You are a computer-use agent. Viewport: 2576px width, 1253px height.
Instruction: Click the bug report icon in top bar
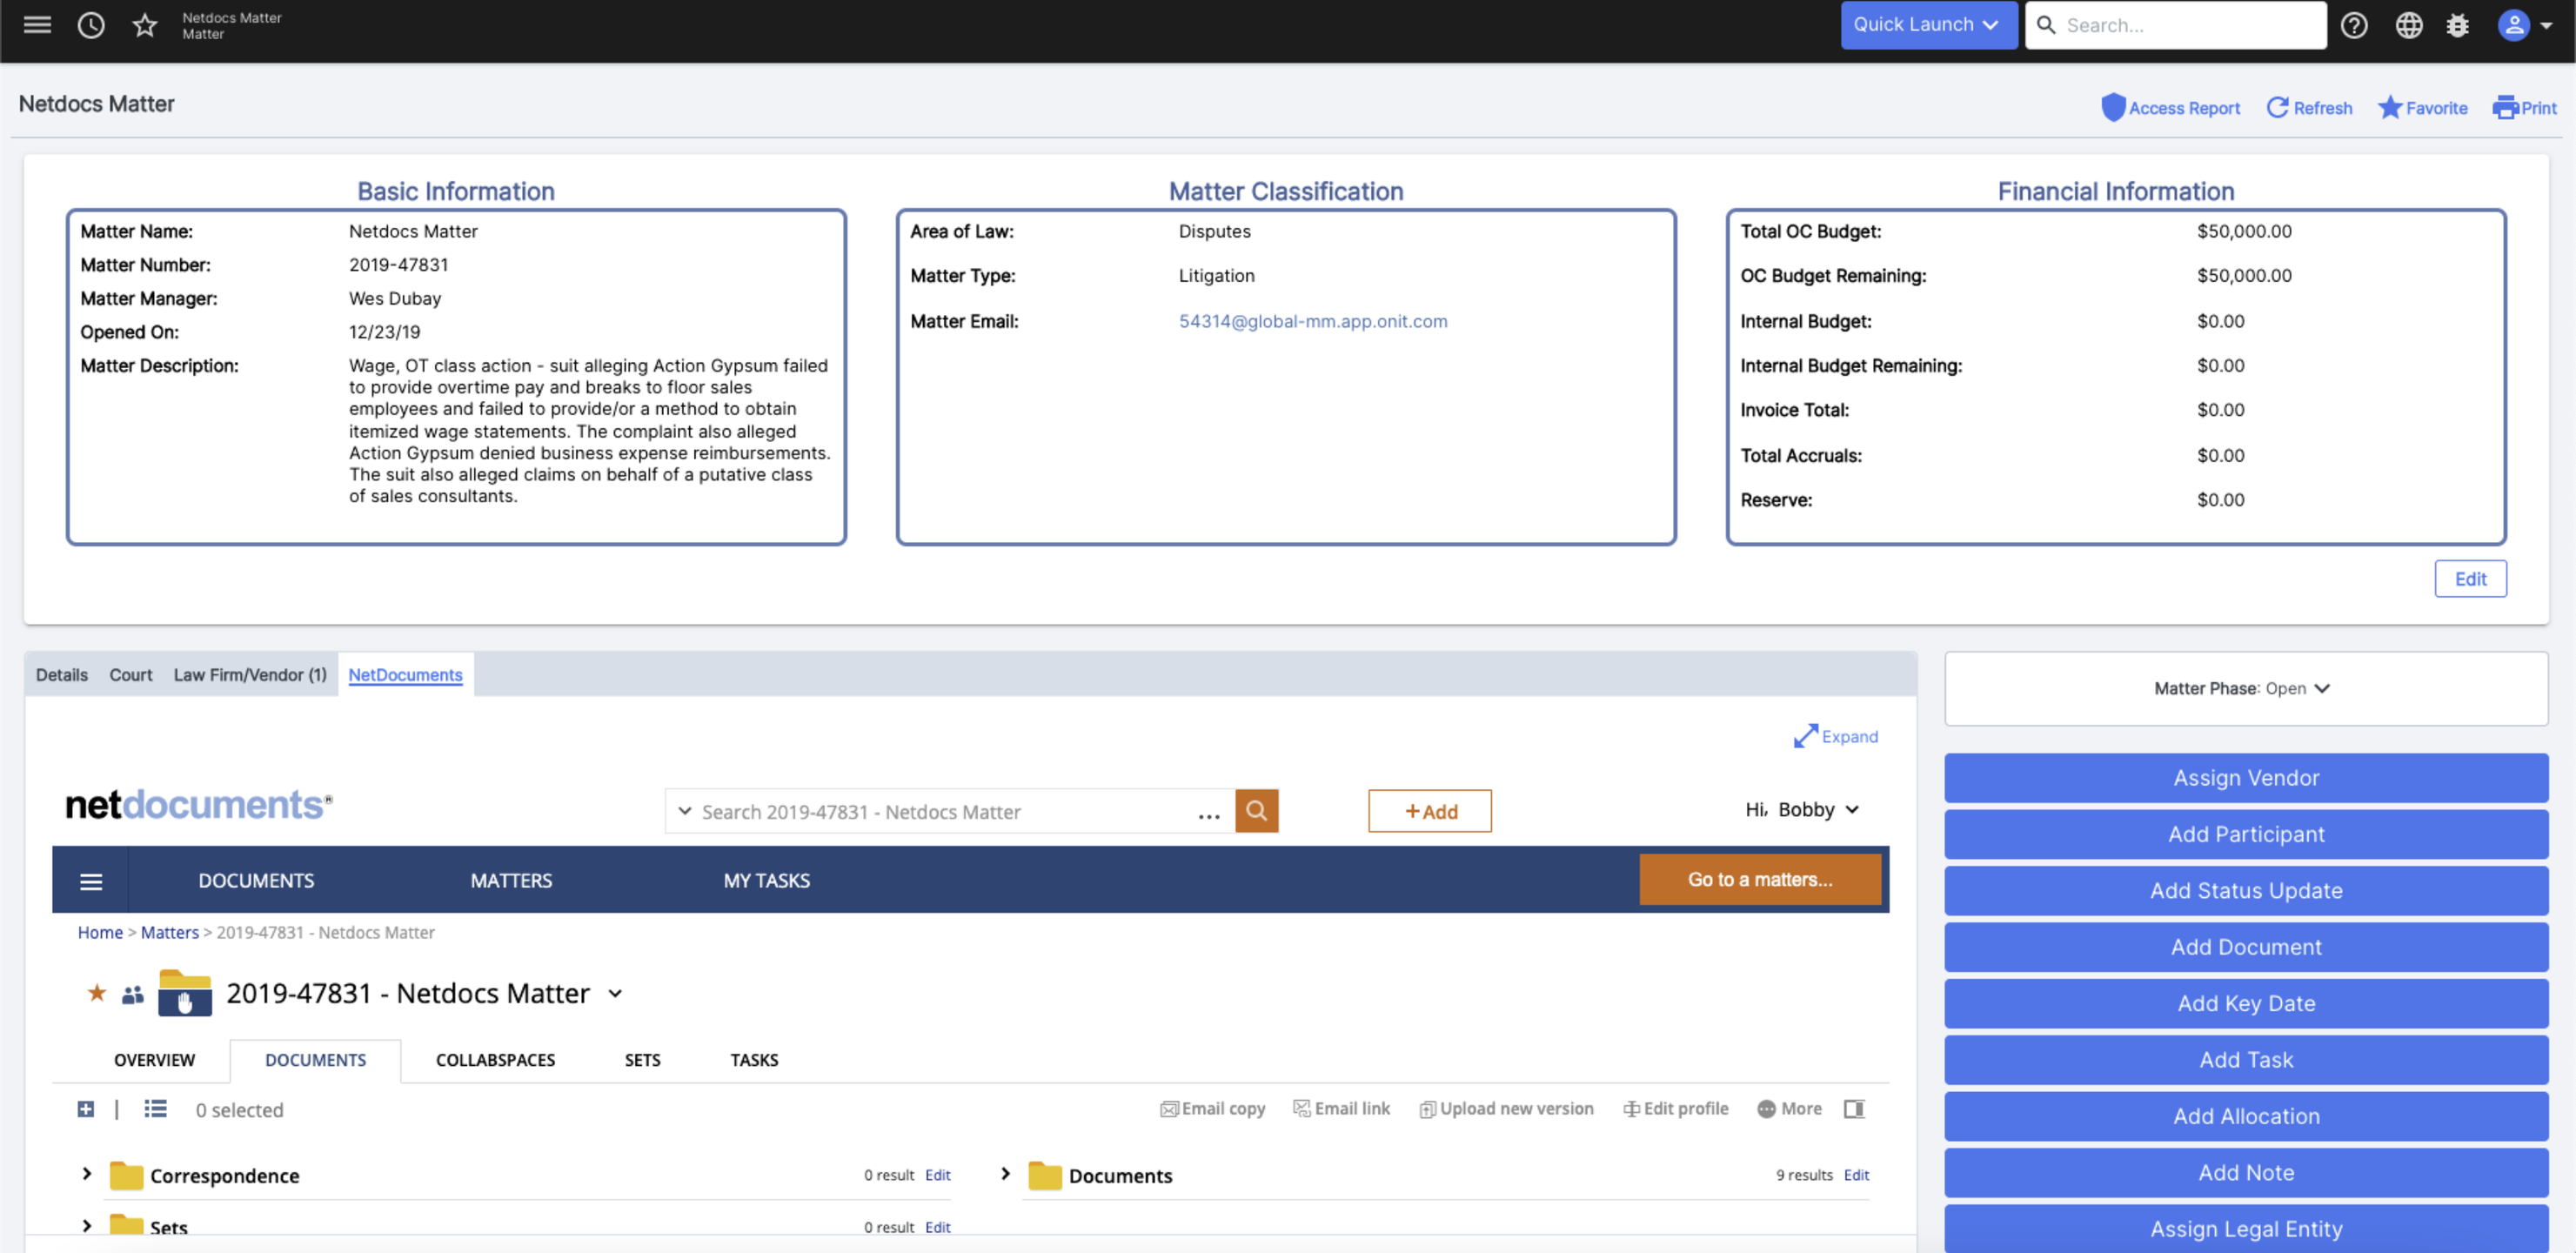pos(2457,25)
